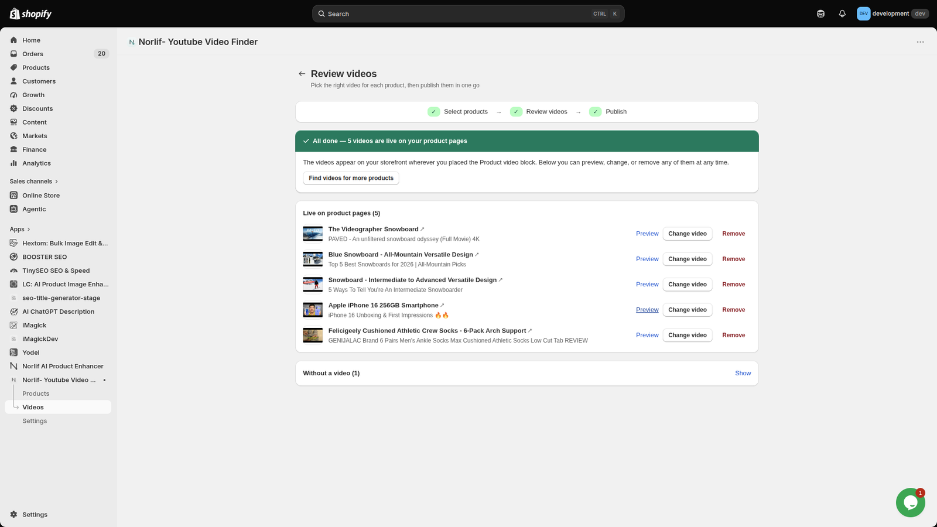937x527 pixels.
Task: Open the app options three-dot menu
Action: tap(920, 42)
